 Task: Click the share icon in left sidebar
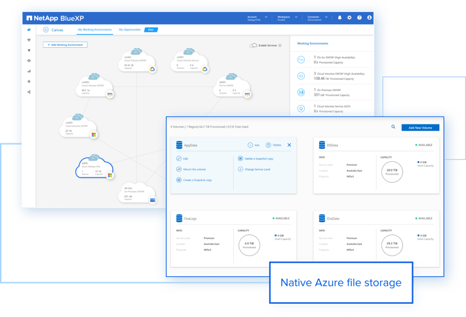29,92
